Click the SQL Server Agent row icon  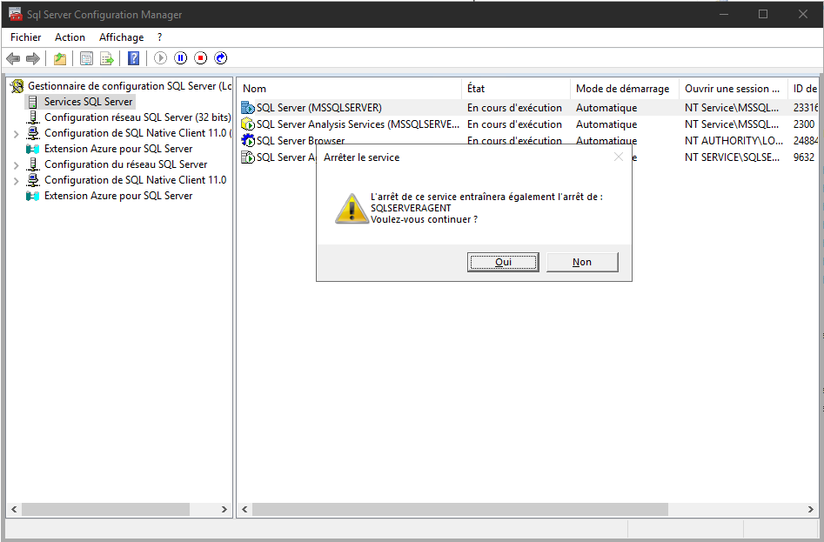coord(247,157)
